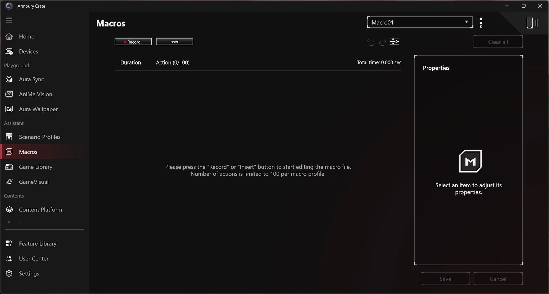Open the macro recording settings sliders icon
Image resolution: width=549 pixels, height=294 pixels.
395,42
